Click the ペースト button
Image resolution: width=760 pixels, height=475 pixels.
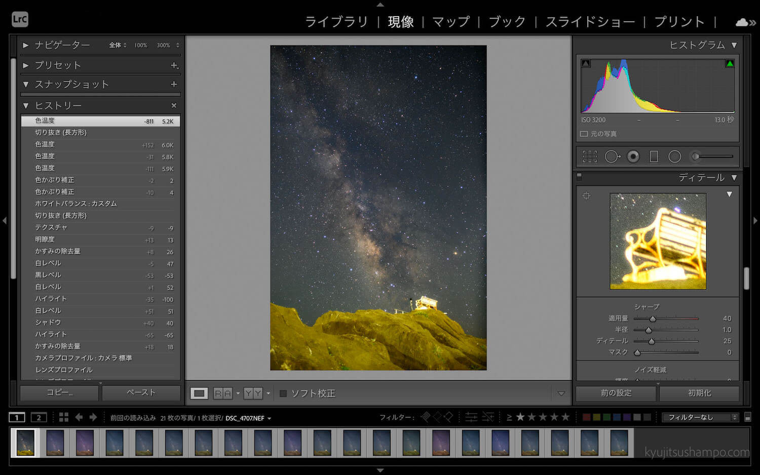point(141,393)
